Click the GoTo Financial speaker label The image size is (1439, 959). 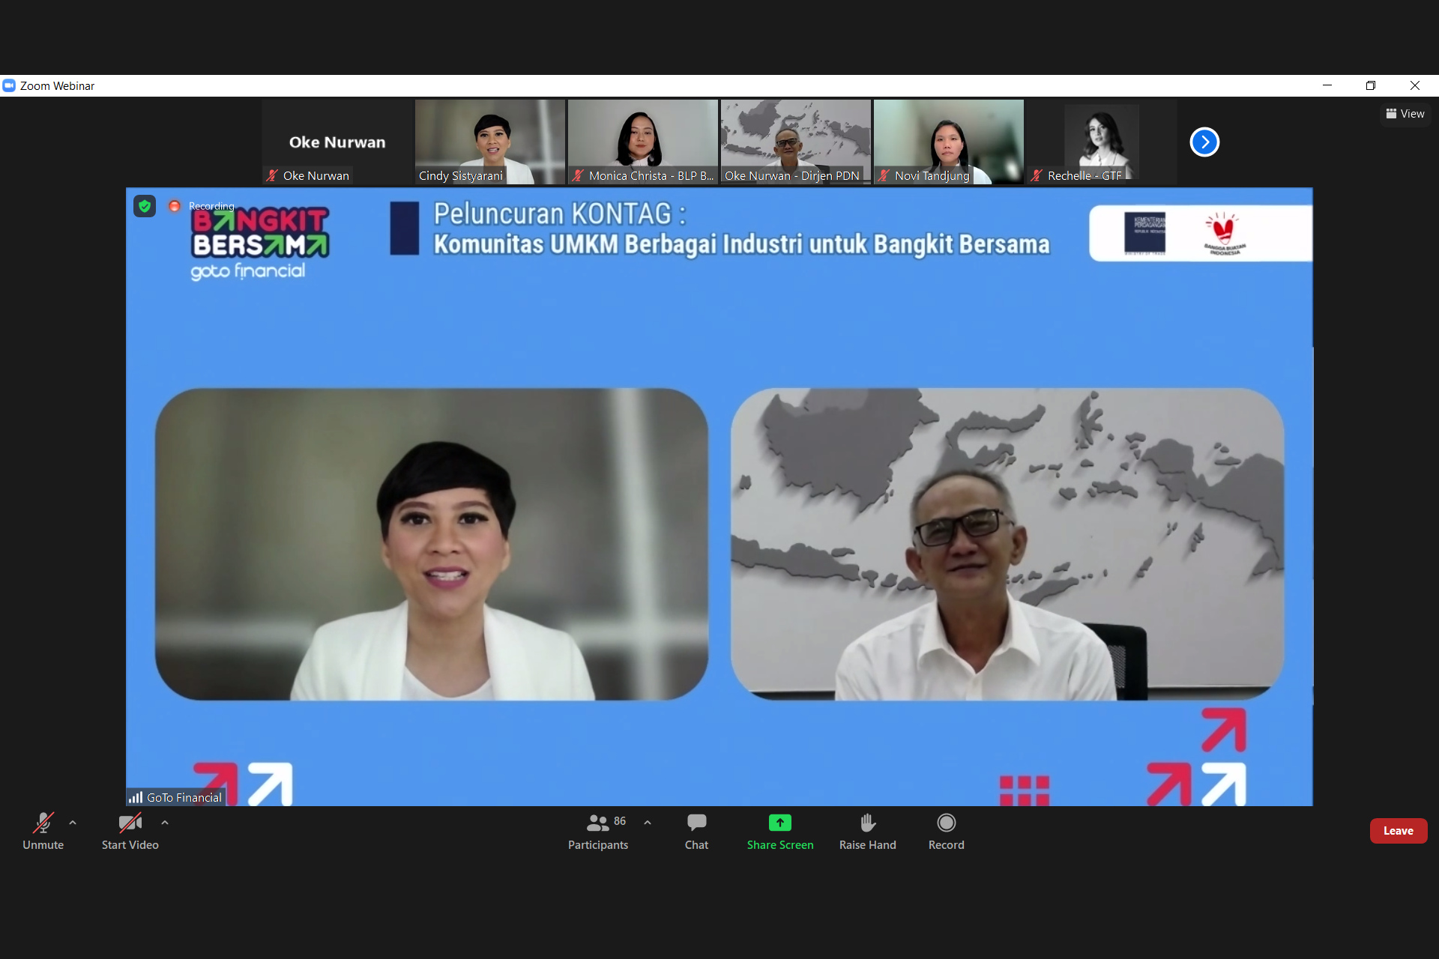[x=184, y=797]
